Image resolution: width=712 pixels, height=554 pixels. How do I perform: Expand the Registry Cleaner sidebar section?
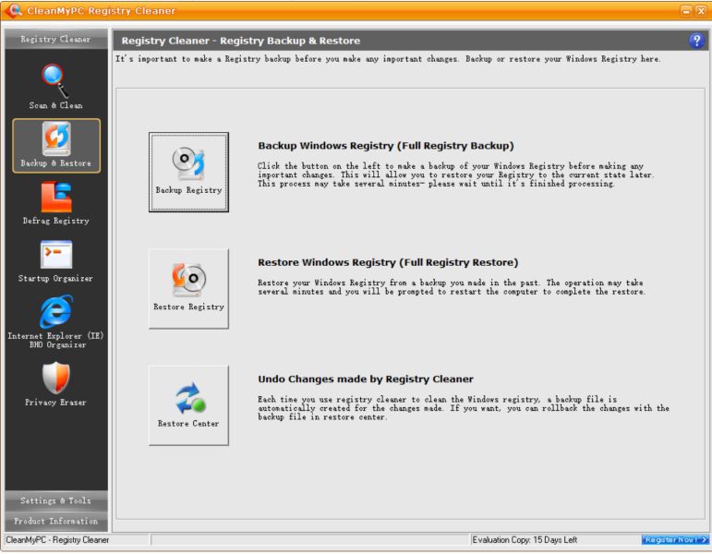[x=56, y=39]
